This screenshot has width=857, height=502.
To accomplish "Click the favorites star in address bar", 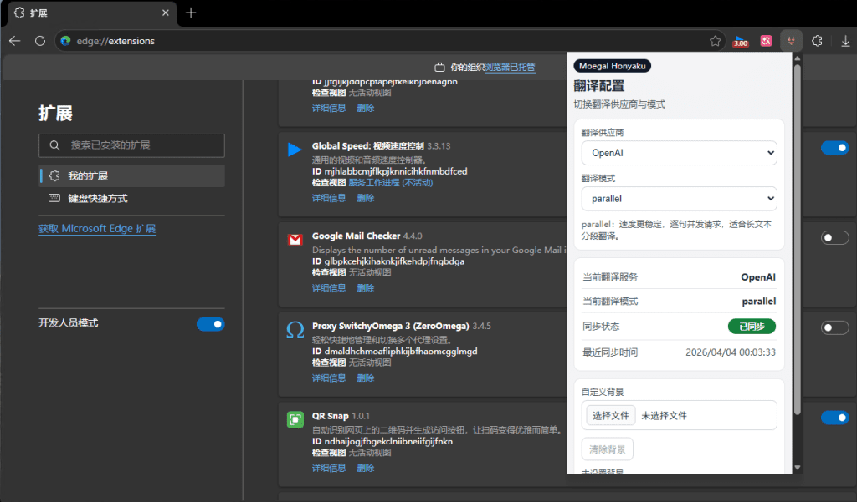I will point(715,41).
